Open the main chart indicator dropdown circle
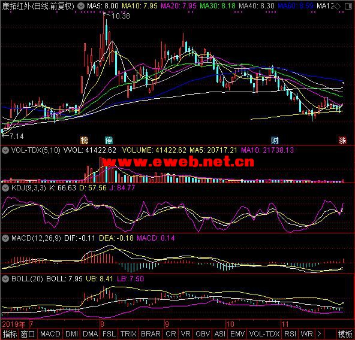355x340 pixels. click(x=80, y=6)
